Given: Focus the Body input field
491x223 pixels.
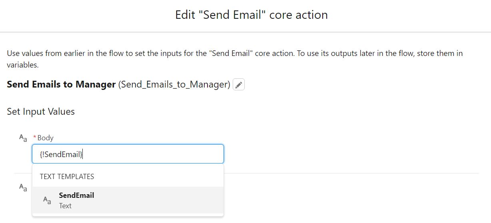Looking at the screenshot, I should point(128,154).
